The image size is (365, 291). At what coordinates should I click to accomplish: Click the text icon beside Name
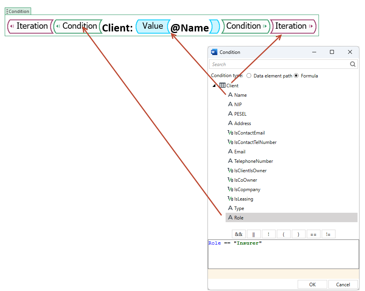pyautogui.click(x=230, y=95)
